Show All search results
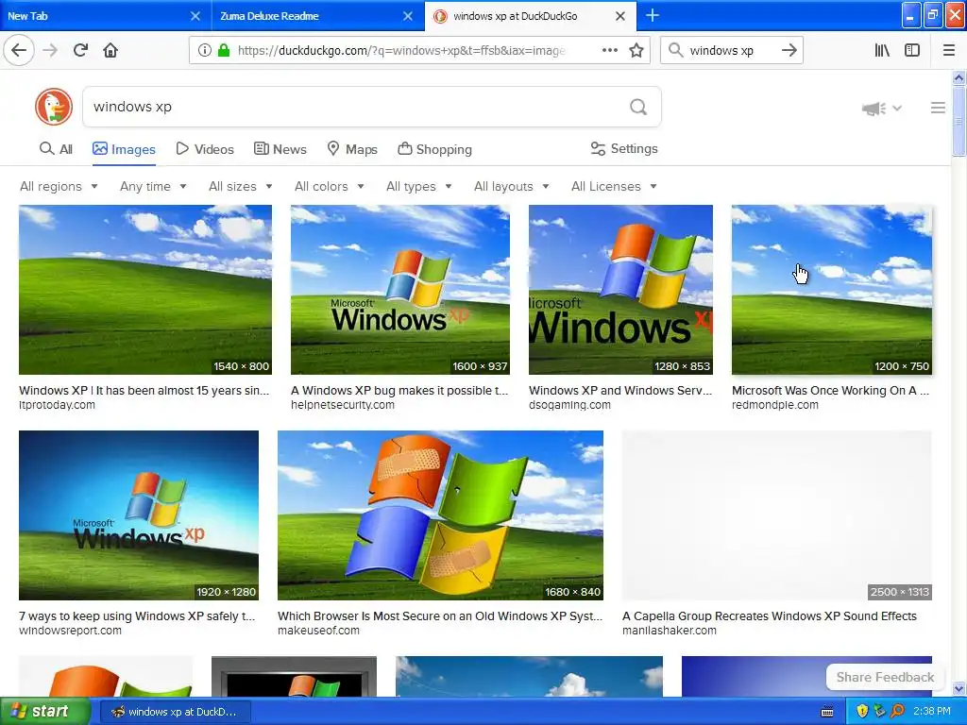This screenshot has height=725, width=967. pos(56,149)
